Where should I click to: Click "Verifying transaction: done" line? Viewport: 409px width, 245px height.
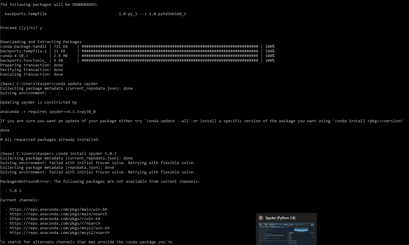tap(32, 70)
